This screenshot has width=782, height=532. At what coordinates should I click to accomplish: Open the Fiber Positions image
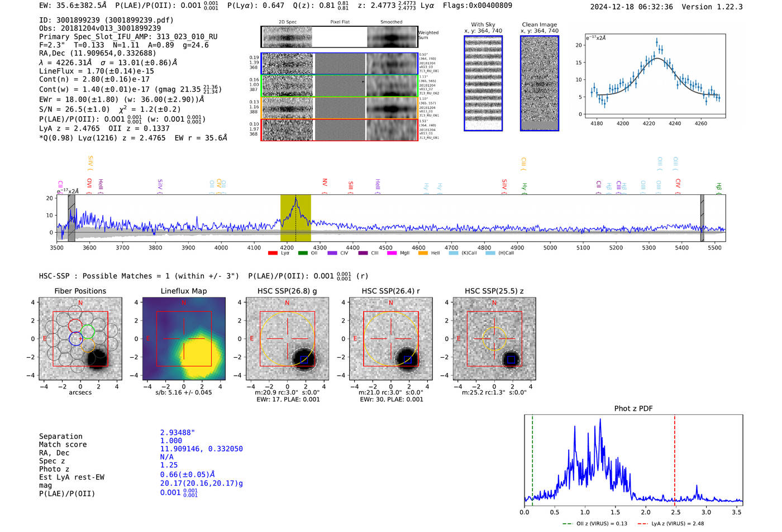pos(80,339)
